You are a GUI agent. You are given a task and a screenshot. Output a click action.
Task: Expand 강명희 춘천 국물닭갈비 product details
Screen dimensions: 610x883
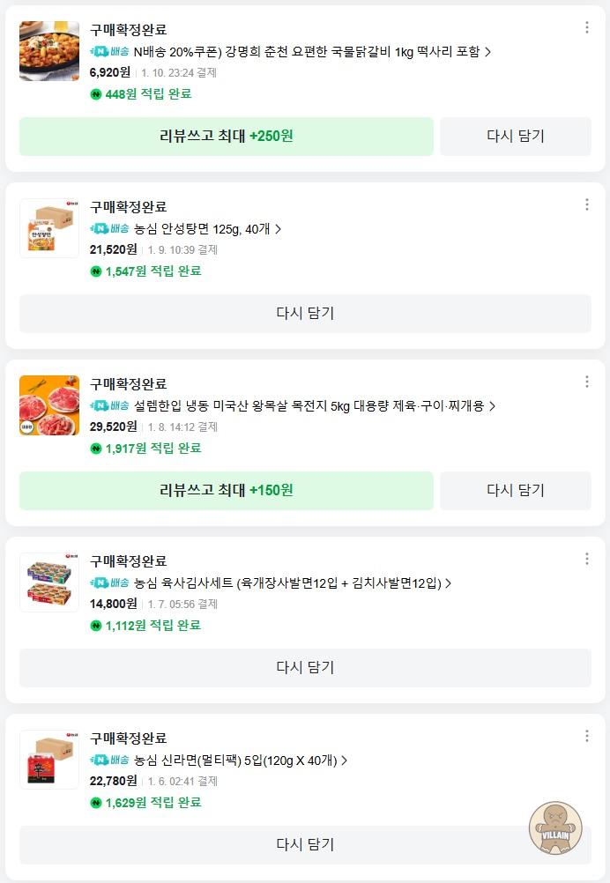point(488,52)
